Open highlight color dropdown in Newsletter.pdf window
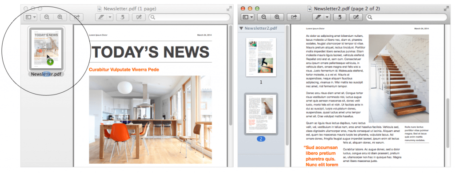The height and width of the screenshot is (173, 455). pyautogui.click(x=110, y=17)
